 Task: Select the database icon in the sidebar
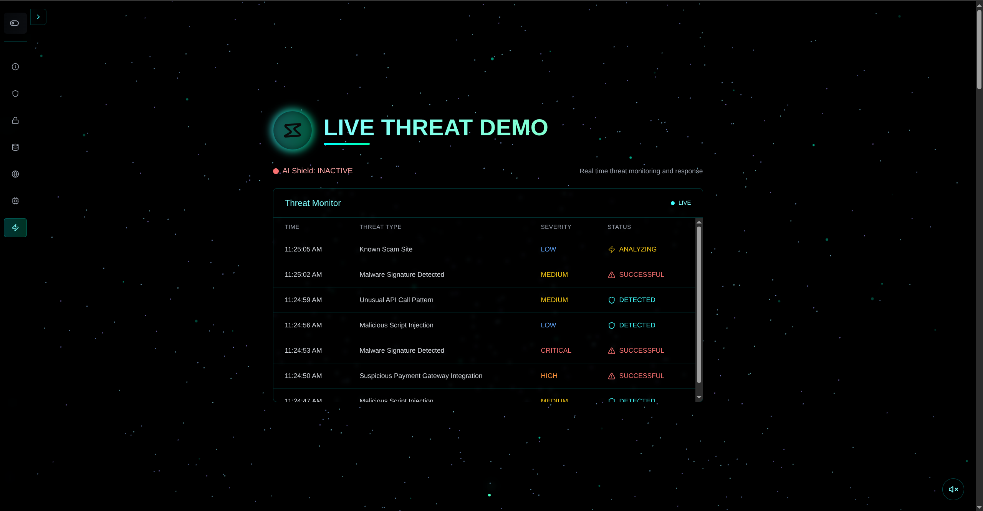coord(15,147)
